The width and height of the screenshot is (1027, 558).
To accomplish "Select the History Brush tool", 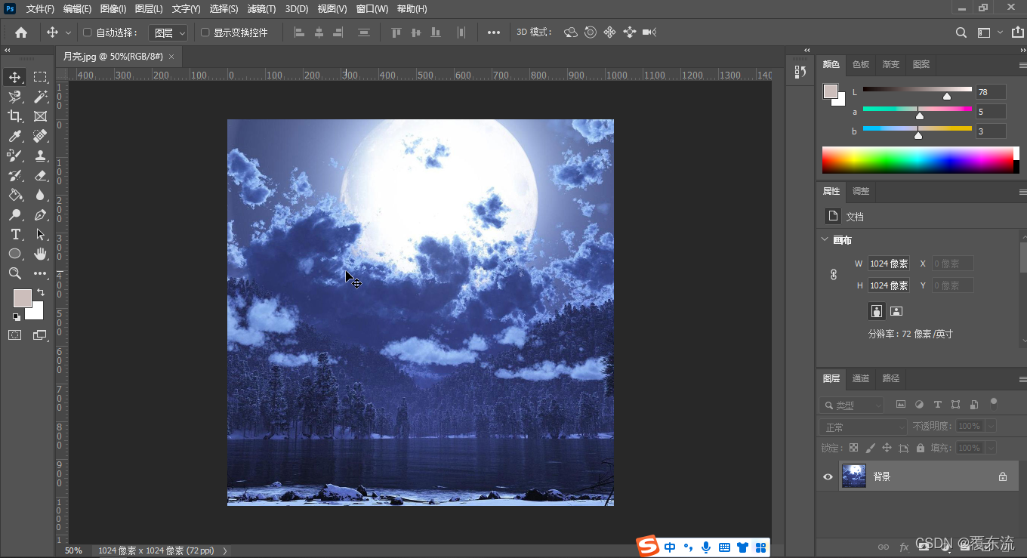I will tap(15, 175).
